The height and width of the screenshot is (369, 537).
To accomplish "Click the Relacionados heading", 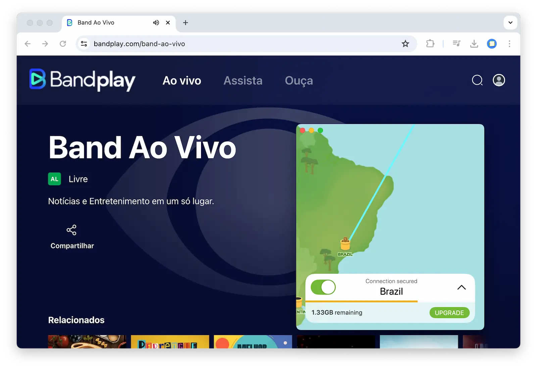I will pyautogui.click(x=76, y=320).
